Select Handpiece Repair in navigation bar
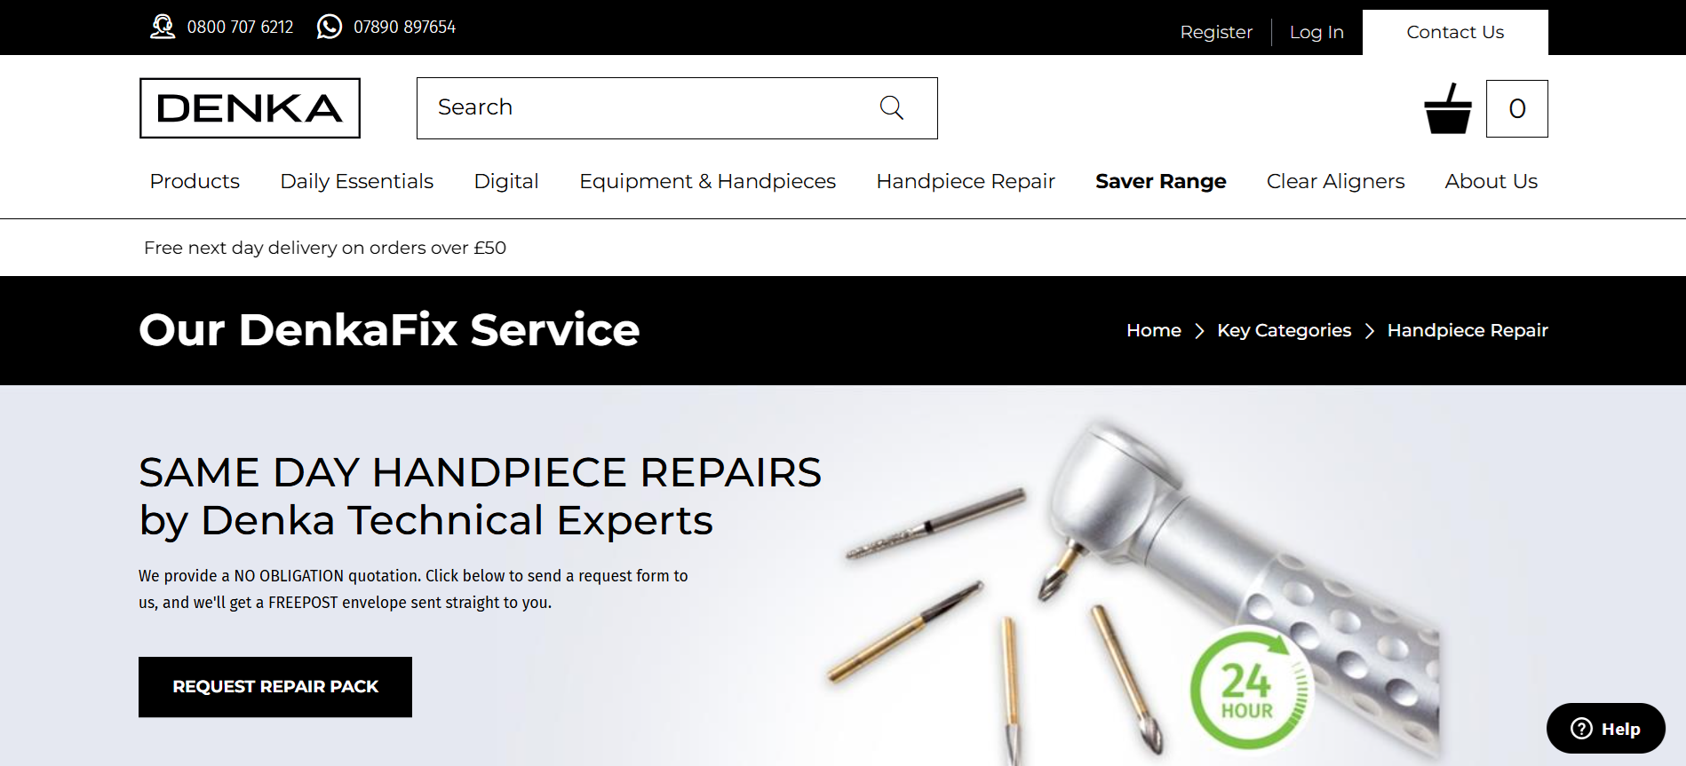 coord(966,181)
